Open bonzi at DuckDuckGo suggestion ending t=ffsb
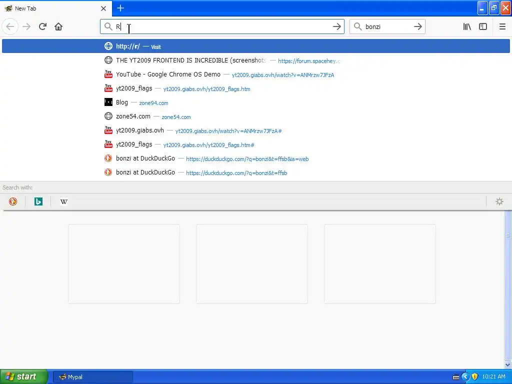Screen dimensions: 512x384 pos(255,172)
